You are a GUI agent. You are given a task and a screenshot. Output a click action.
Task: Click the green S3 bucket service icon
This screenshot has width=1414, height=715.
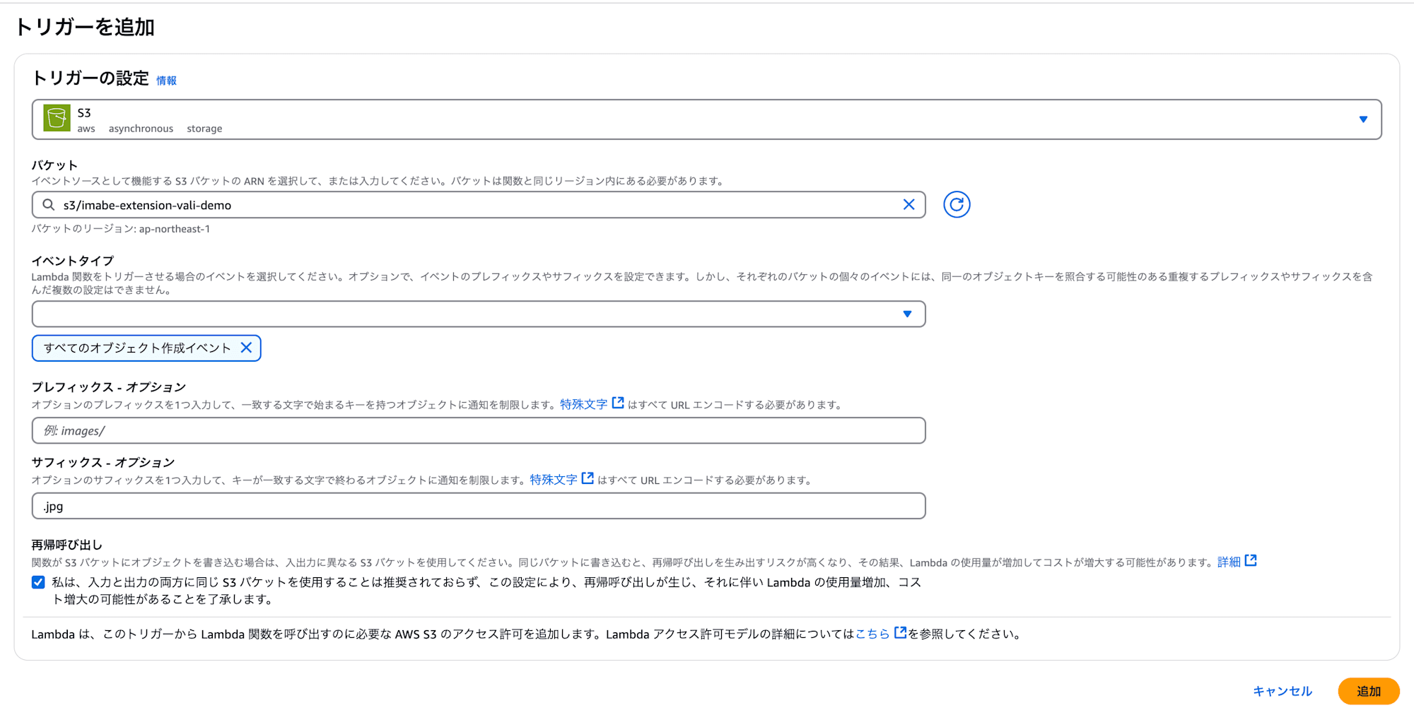57,119
